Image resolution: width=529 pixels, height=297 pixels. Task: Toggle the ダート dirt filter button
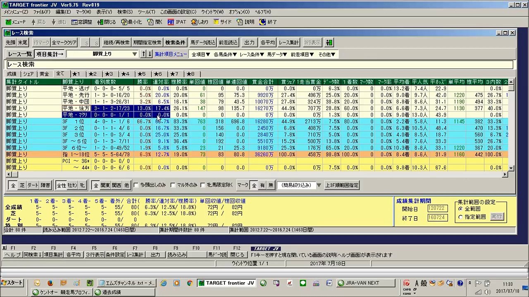click(33, 186)
